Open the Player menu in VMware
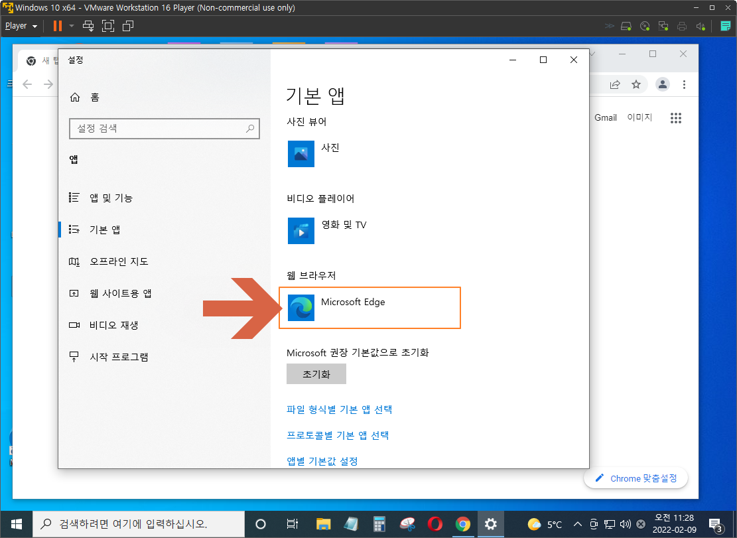Screen dimensions: 737x538 [21, 26]
